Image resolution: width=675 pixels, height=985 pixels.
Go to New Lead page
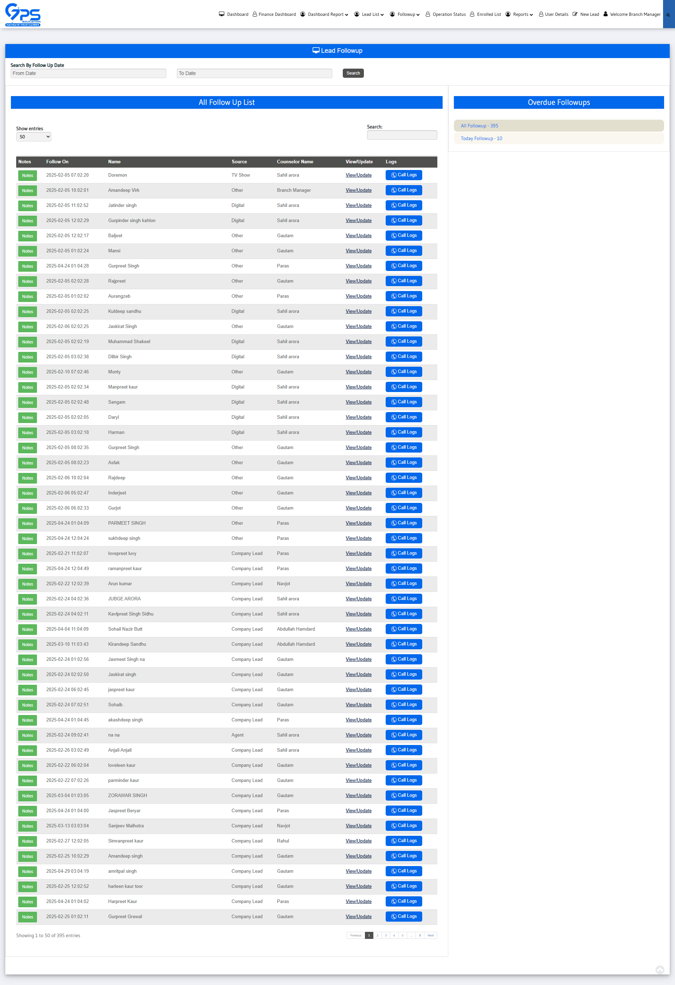pyautogui.click(x=586, y=14)
